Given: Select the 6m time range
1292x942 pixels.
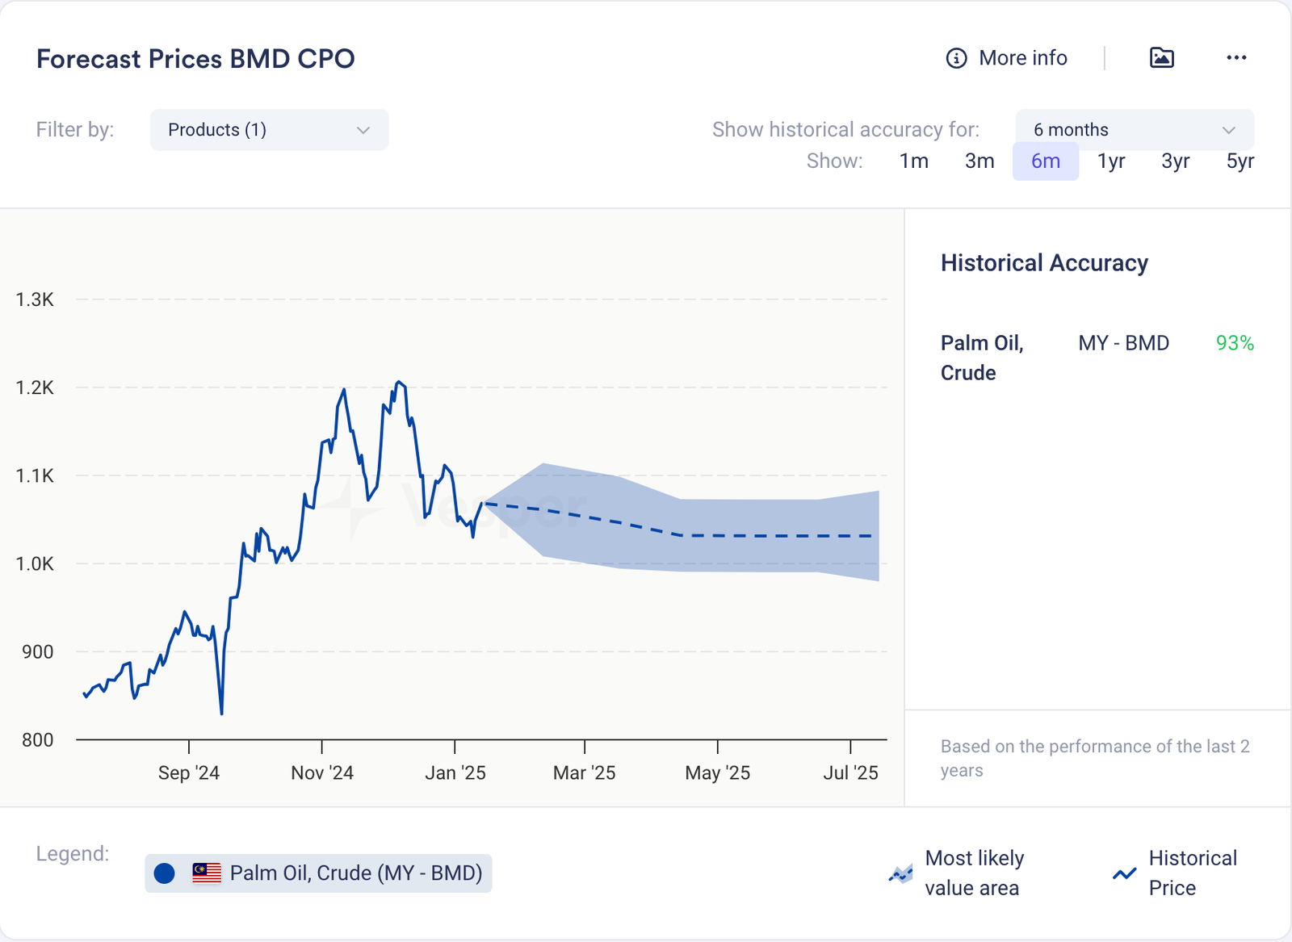Looking at the screenshot, I should click(x=1045, y=161).
